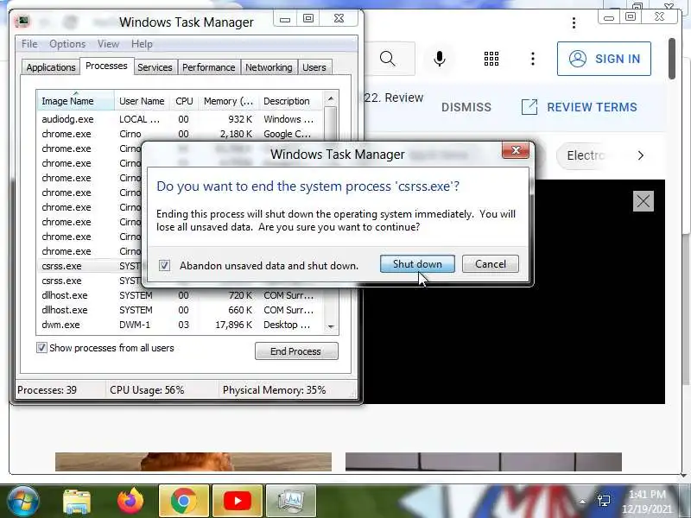This screenshot has height=518, width=691.
Task: Open the left video thumbnail below the player
Action: pos(193,462)
